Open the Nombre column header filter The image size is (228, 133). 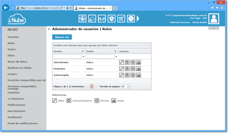coord(83,51)
